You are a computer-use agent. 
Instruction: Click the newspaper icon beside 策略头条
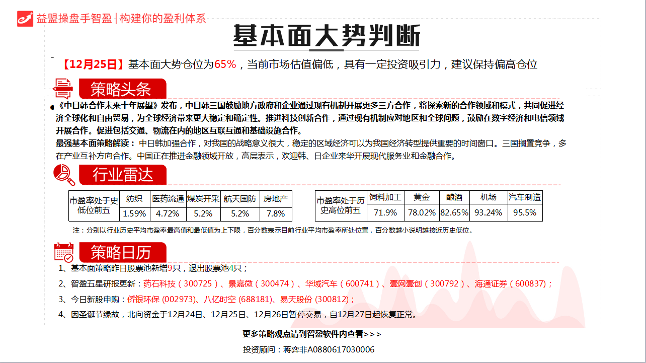click(x=64, y=89)
